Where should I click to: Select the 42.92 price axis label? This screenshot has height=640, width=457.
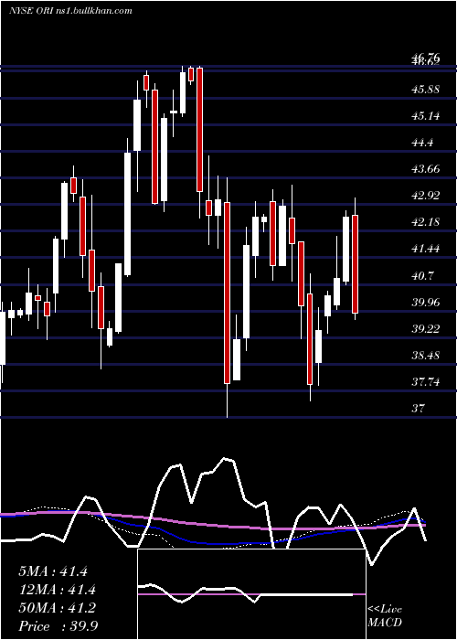[x=426, y=196]
